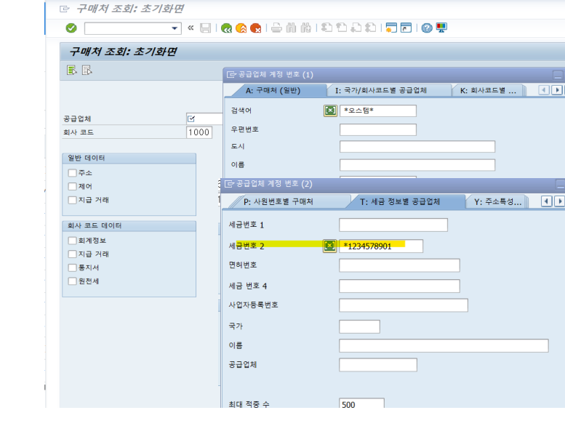
Task: Click selection option icon beside 세금번호 2
Action: pos(329,246)
